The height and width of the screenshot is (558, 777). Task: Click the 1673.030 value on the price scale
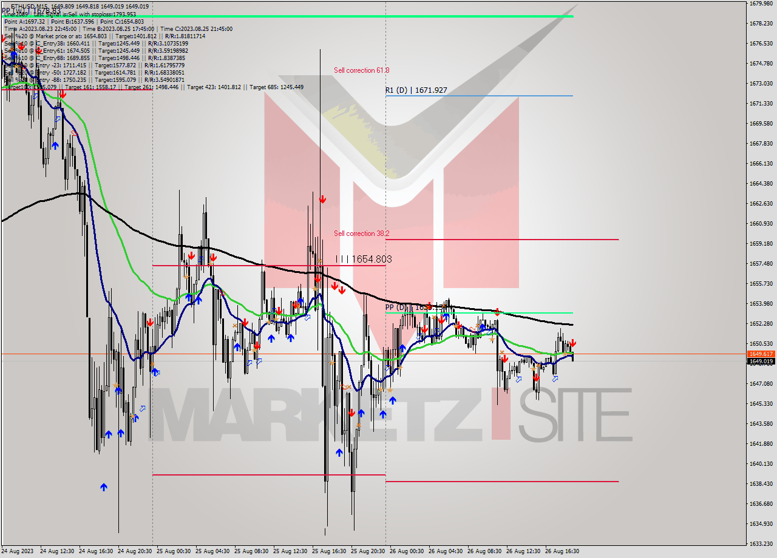point(762,84)
